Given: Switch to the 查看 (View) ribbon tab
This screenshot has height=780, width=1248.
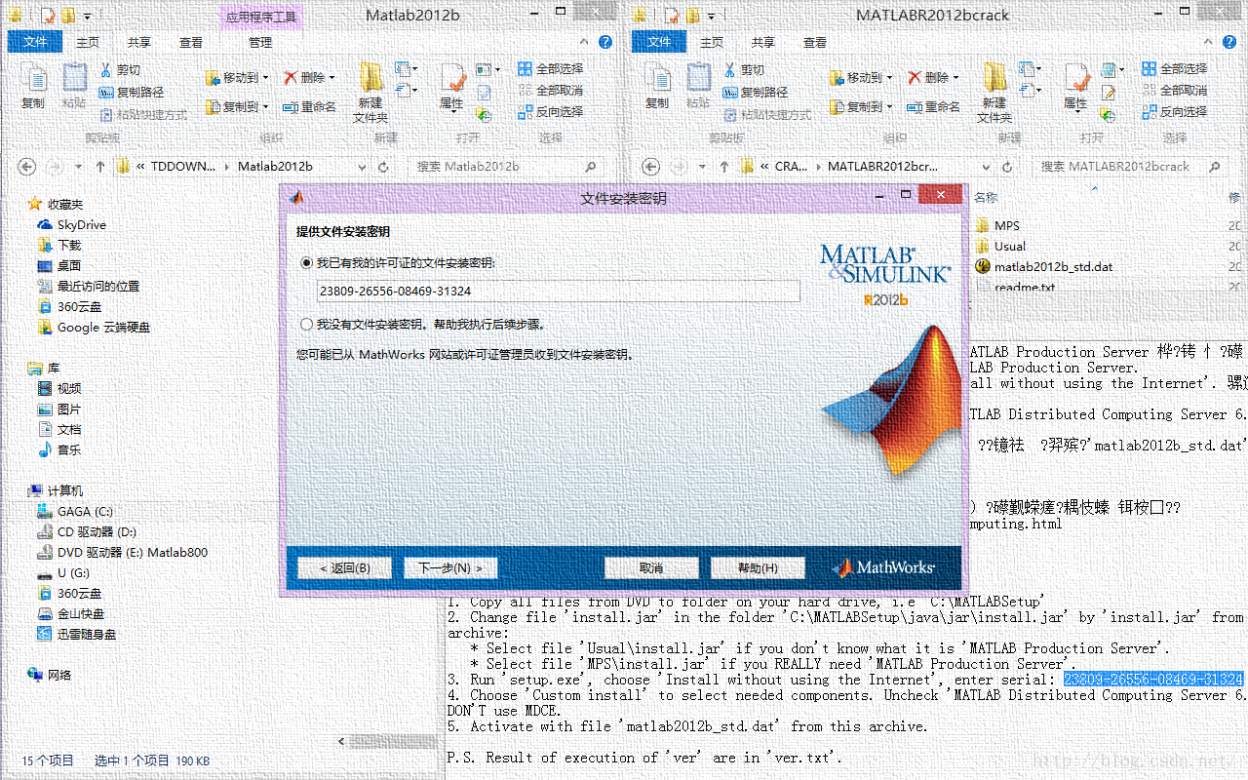Looking at the screenshot, I should click(x=191, y=42).
